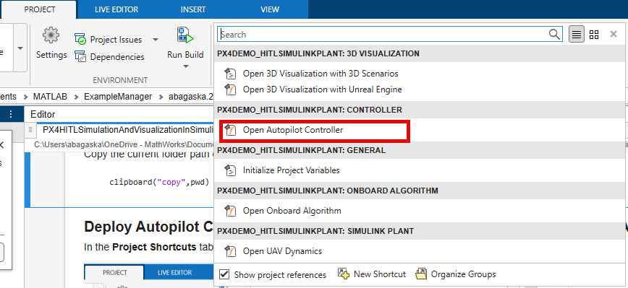Switch to the VIEW tab
Image resolution: width=628 pixels, height=288 pixels.
coord(270,9)
